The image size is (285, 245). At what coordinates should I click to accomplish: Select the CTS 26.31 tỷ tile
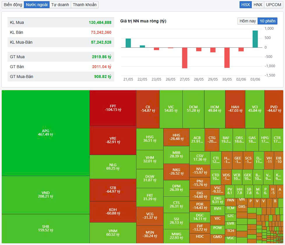(177, 205)
